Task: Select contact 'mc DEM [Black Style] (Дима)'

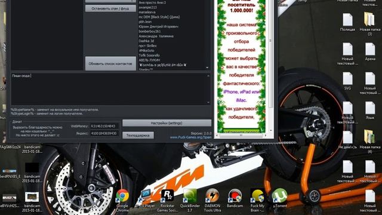Action: pos(159,17)
